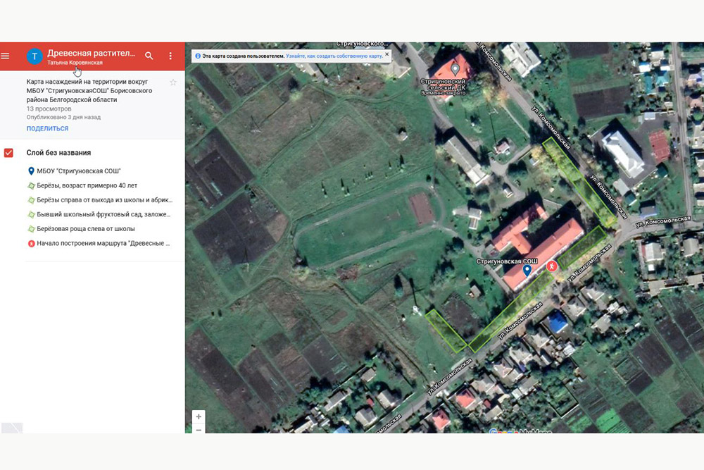Click the red route-start marker on map
704x470 pixels.
click(552, 266)
